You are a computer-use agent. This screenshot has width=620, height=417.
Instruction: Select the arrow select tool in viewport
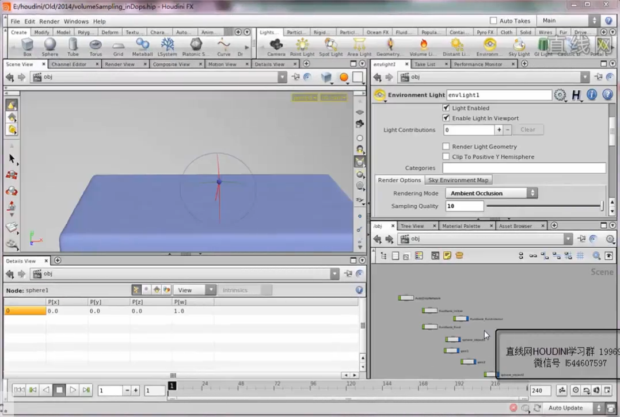[x=12, y=159]
